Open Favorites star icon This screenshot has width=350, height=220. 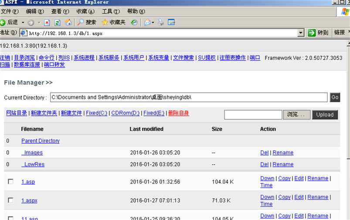[x=105, y=22]
